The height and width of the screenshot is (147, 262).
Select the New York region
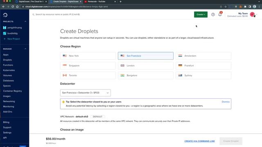pos(88,56)
